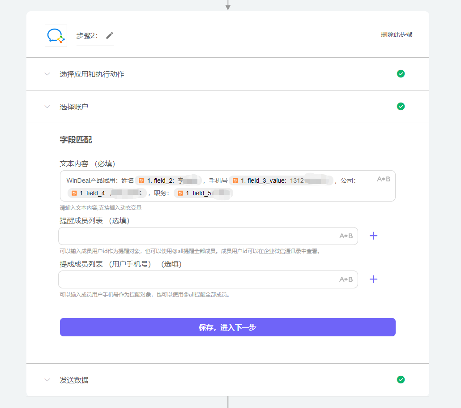The height and width of the screenshot is (408, 461).
Task: Click A→B icon in 提醒成员列表 field
Action: (346, 236)
